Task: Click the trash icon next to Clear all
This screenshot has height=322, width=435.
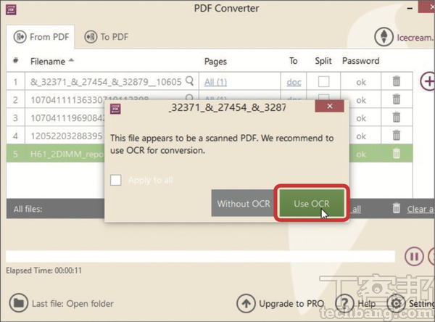Action: 397,208
